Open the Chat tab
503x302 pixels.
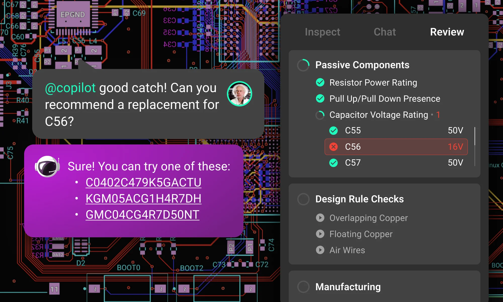click(x=385, y=32)
